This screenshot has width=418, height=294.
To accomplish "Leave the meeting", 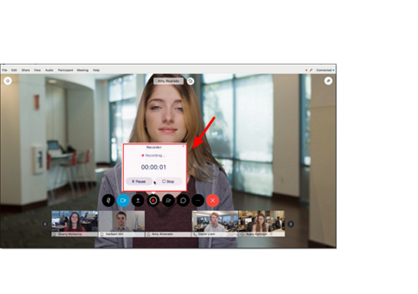I will [x=212, y=201].
